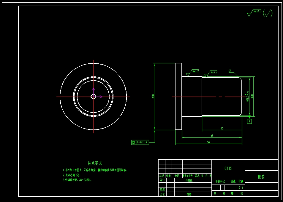Click the 50 overall length dimension
The width and height of the screenshot is (283, 202).
[208, 142]
